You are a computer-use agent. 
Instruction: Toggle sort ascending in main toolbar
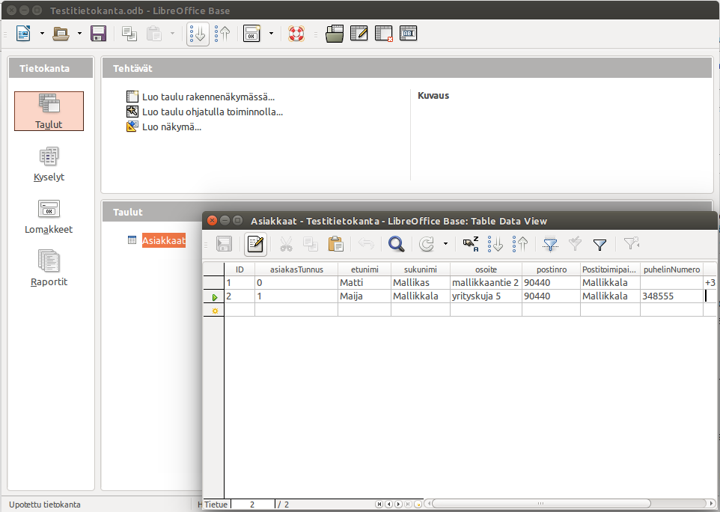click(198, 34)
